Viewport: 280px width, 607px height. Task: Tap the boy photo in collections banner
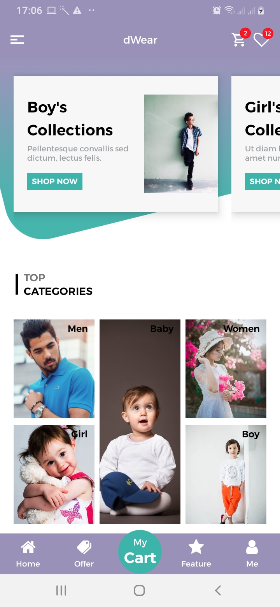click(x=181, y=144)
